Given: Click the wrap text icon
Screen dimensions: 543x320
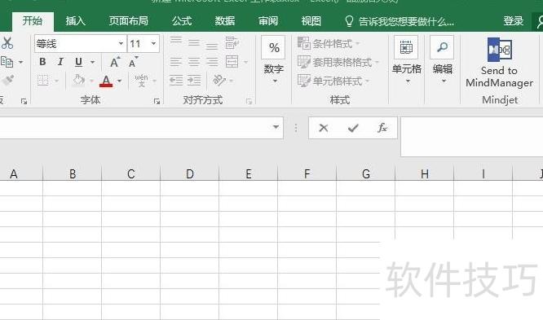Looking at the screenshot, I should (232, 43).
